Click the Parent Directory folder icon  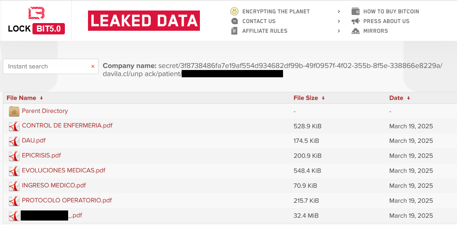(x=14, y=111)
